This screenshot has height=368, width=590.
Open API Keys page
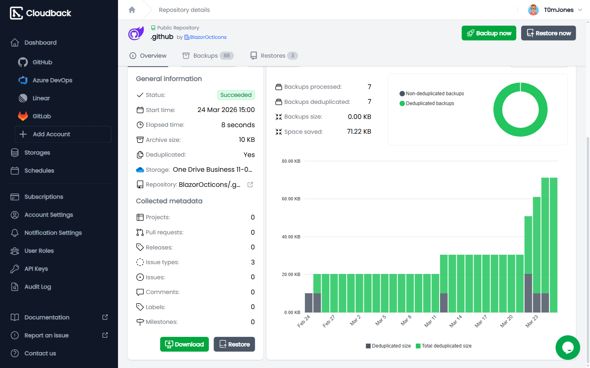[x=36, y=269]
